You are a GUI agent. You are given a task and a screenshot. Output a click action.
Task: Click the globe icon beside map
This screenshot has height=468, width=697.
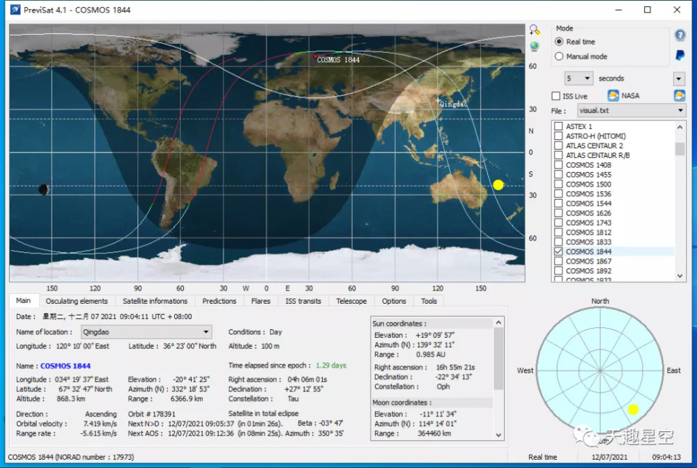click(535, 46)
